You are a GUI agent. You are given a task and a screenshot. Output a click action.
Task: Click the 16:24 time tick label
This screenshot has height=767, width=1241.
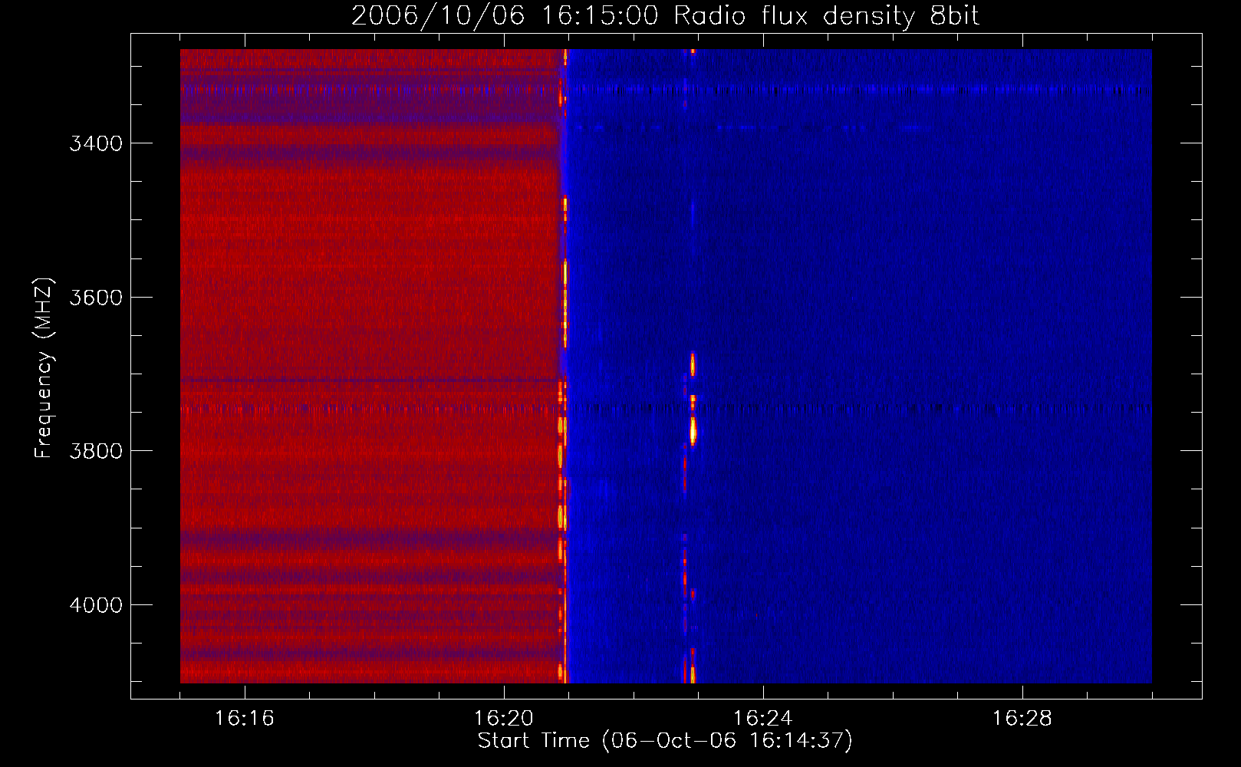pos(762,719)
